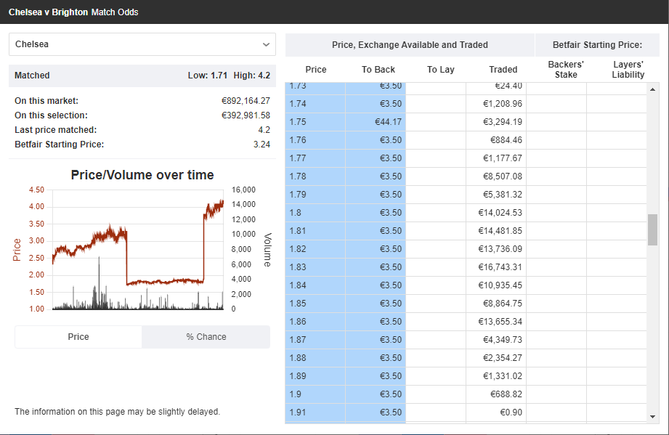This screenshot has width=669, height=435.
Task: Click the Betfair Starting Price value 3.24
Action: 261,144
